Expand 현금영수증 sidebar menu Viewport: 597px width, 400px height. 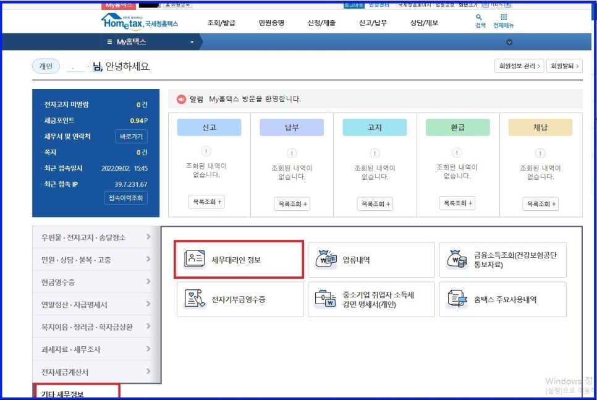coord(94,282)
